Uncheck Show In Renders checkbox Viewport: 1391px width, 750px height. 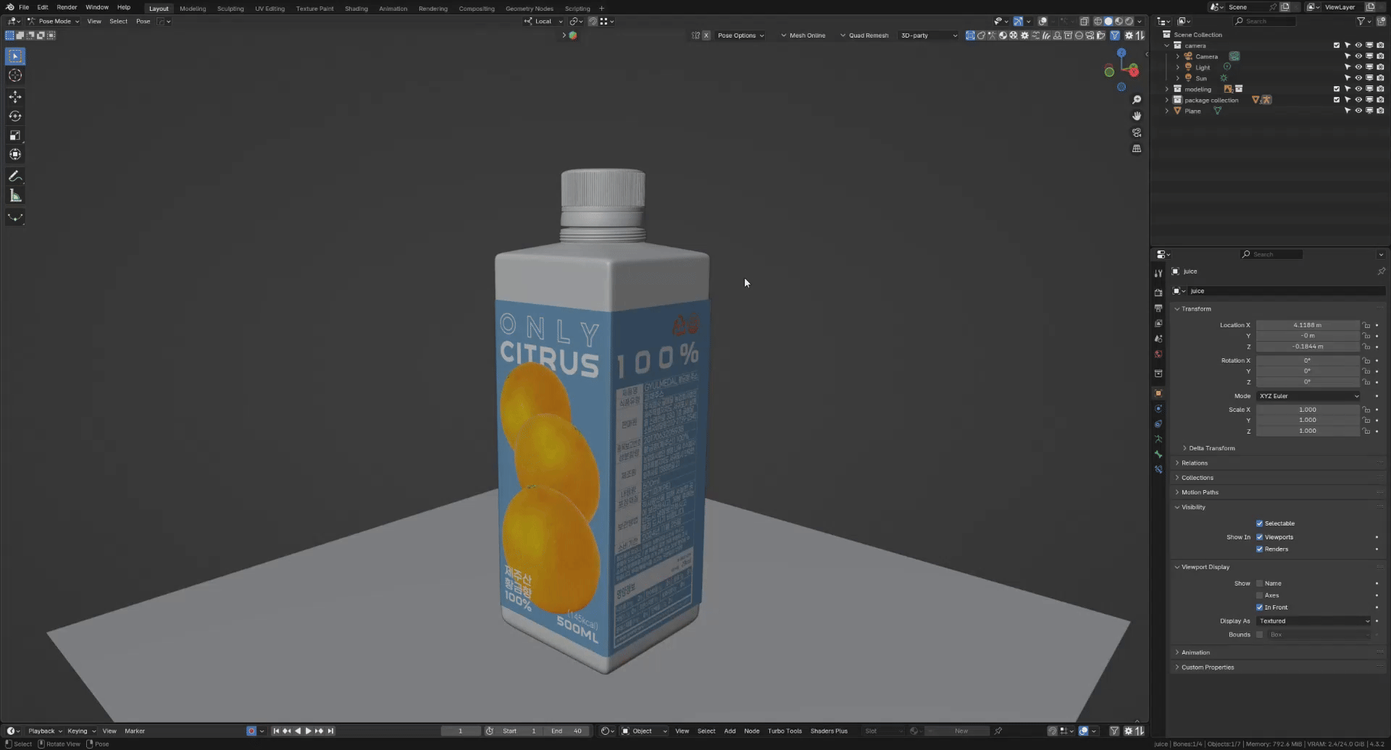click(x=1259, y=549)
